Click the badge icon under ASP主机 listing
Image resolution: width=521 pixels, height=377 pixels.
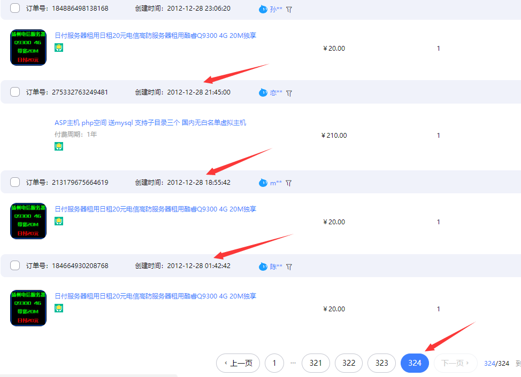tap(59, 146)
